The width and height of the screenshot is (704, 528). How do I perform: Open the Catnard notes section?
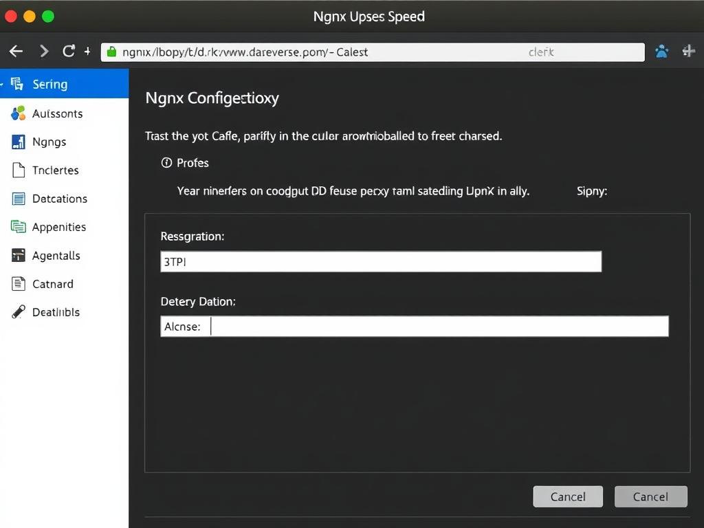[x=52, y=284]
